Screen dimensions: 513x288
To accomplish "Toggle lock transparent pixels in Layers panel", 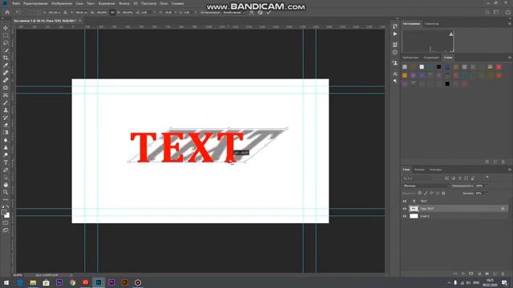I will 419,194.
